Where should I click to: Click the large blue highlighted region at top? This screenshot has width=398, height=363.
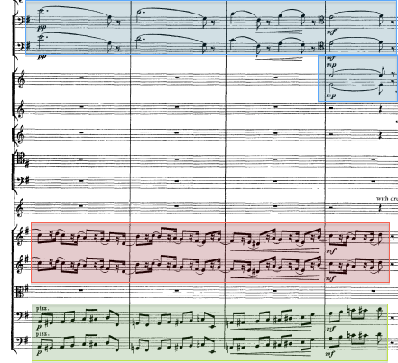[211, 28]
